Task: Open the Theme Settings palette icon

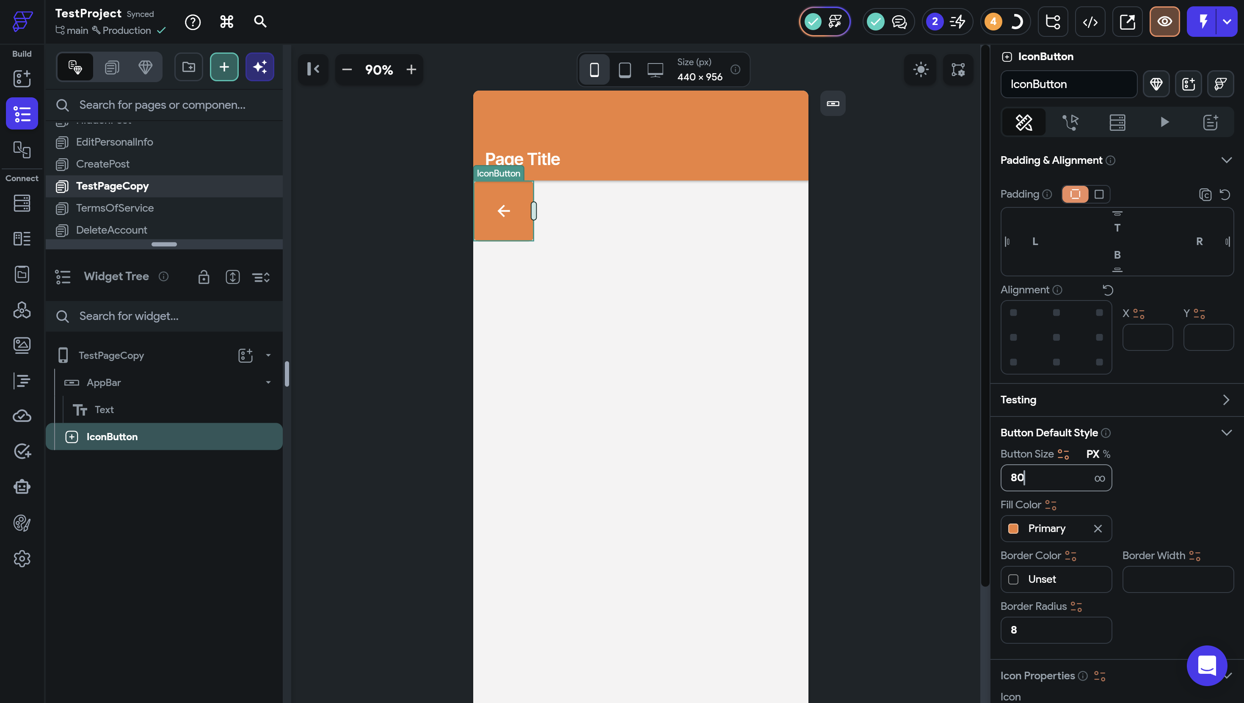Action: click(x=22, y=523)
